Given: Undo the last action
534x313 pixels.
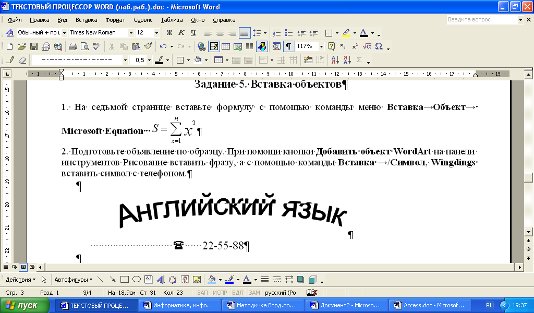Looking at the screenshot, I should click(163, 46).
